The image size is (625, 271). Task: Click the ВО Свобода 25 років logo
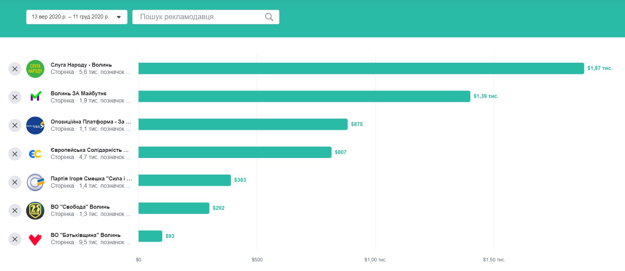tap(35, 210)
